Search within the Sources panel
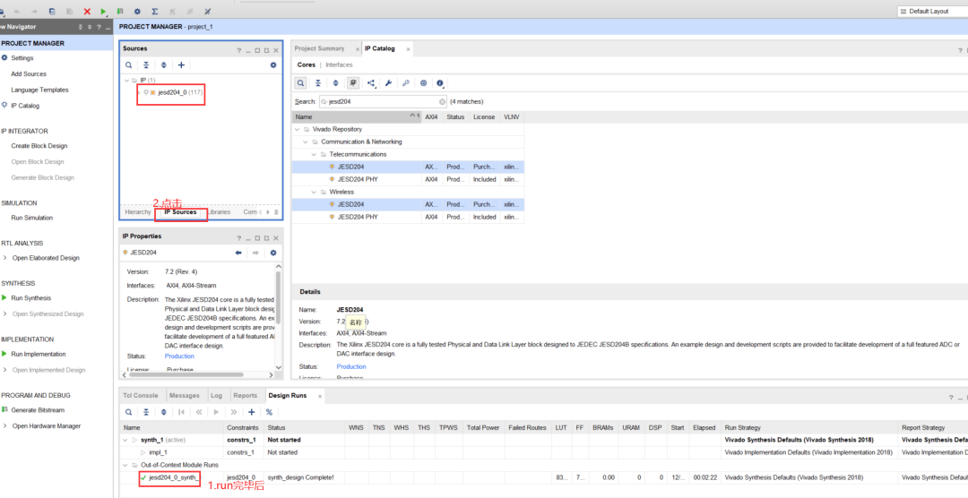The height and width of the screenshot is (498, 968). 128,64
